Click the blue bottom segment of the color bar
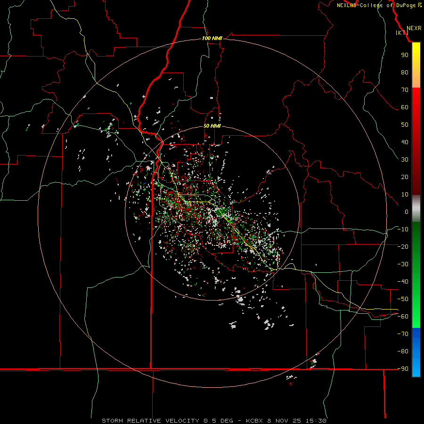424x424 pixels. 416,352
